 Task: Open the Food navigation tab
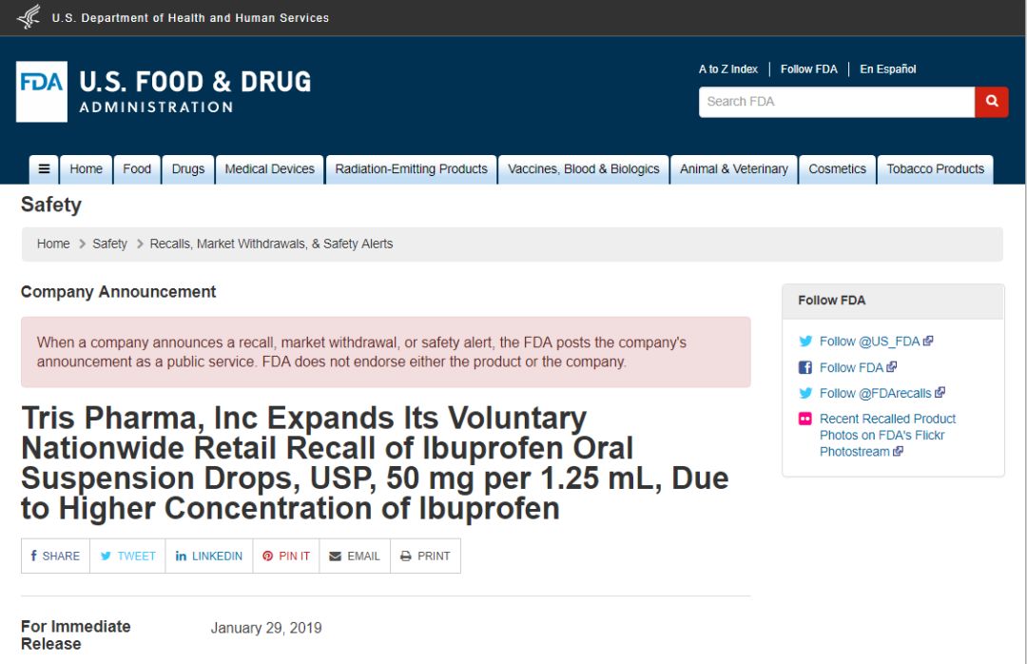pos(137,169)
